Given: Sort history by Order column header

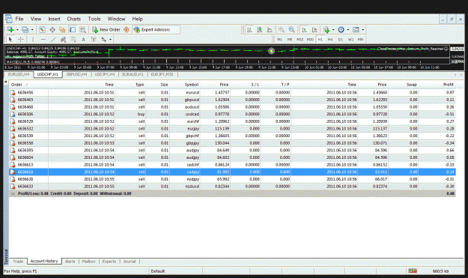Looking at the screenshot, I should (x=16, y=85).
